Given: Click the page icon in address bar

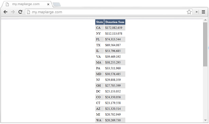Looking at the screenshot, I should click(28, 12).
